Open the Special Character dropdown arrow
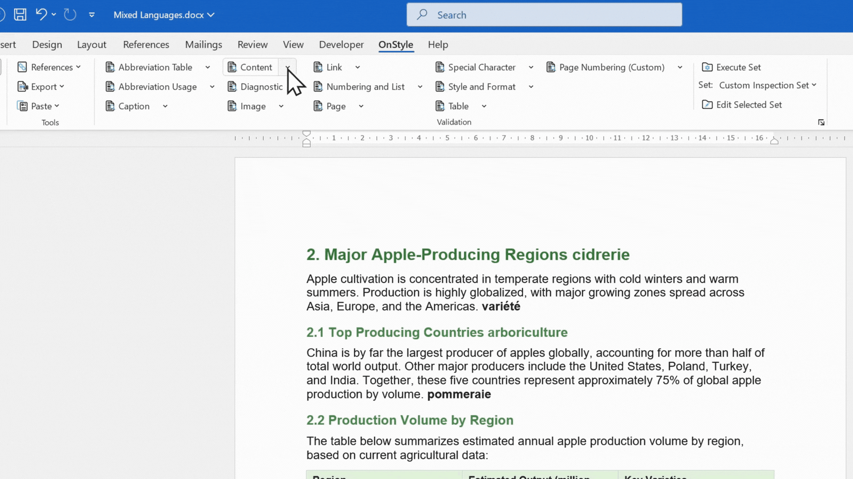This screenshot has width=853, height=479. 531,67
